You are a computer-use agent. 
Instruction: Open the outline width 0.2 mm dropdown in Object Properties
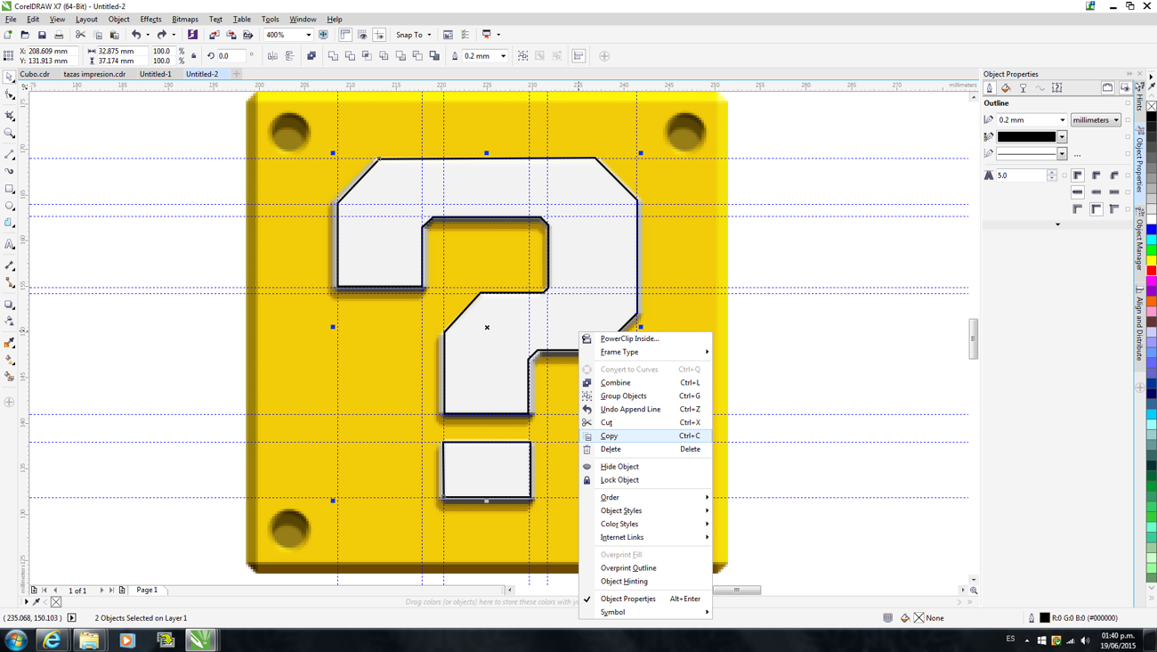(1062, 120)
